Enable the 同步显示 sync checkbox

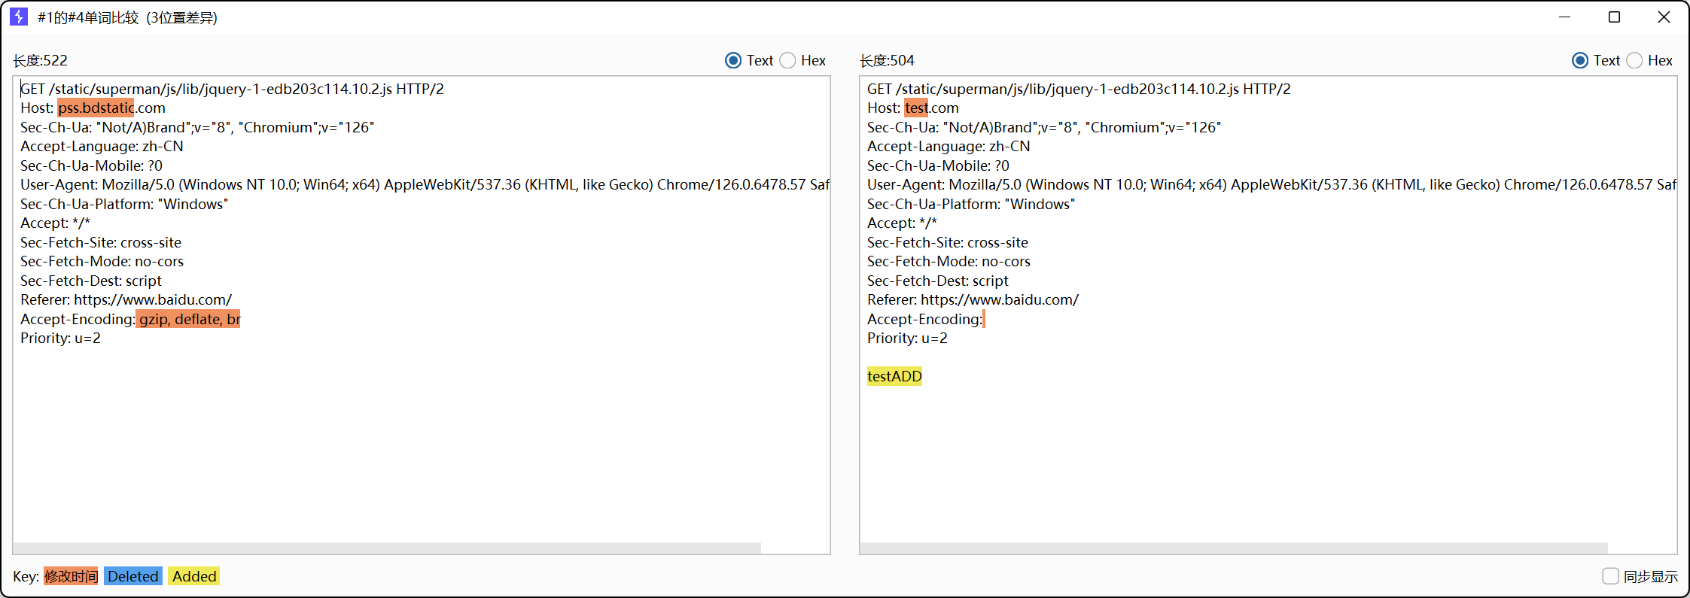[x=1610, y=576]
